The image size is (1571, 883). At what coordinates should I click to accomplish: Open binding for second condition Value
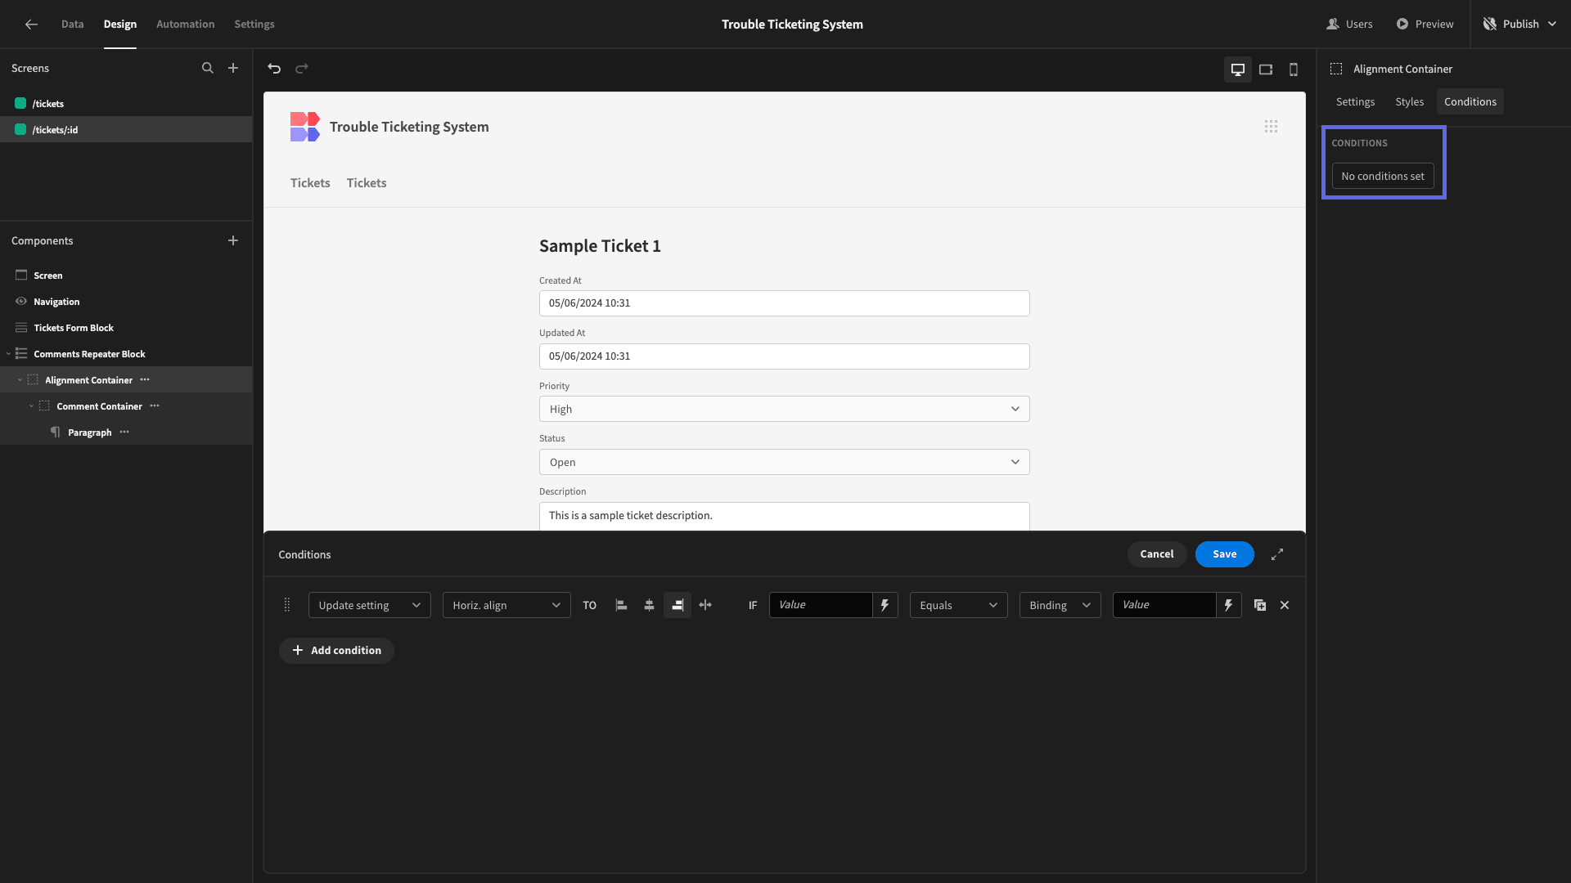(1228, 605)
